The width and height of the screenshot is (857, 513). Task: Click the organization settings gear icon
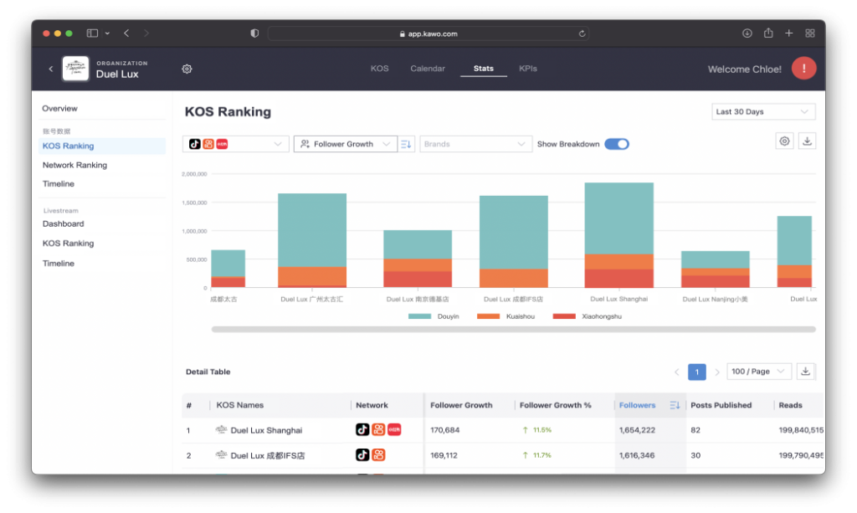187,69
